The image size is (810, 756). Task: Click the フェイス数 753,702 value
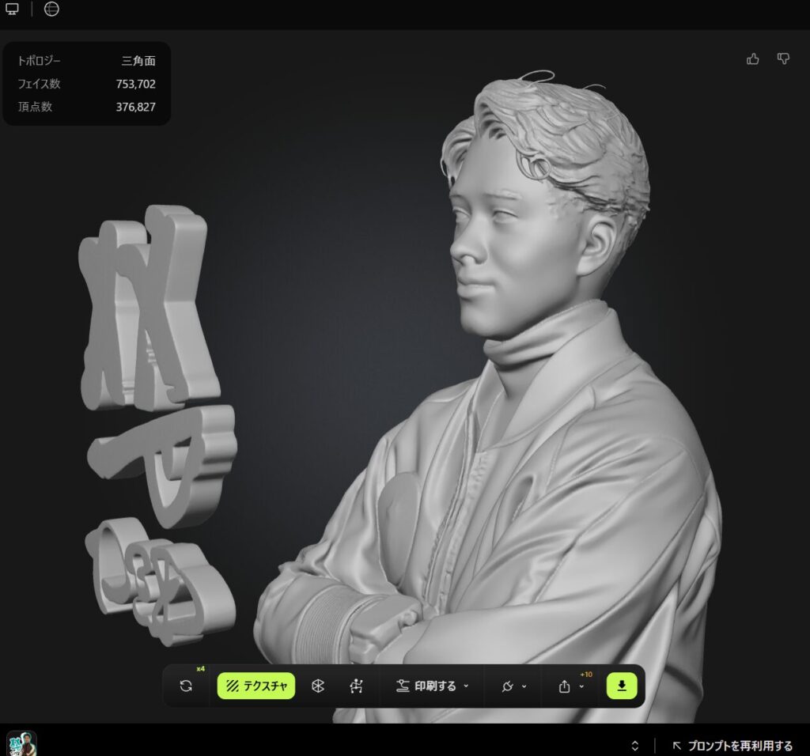point(135,84)
